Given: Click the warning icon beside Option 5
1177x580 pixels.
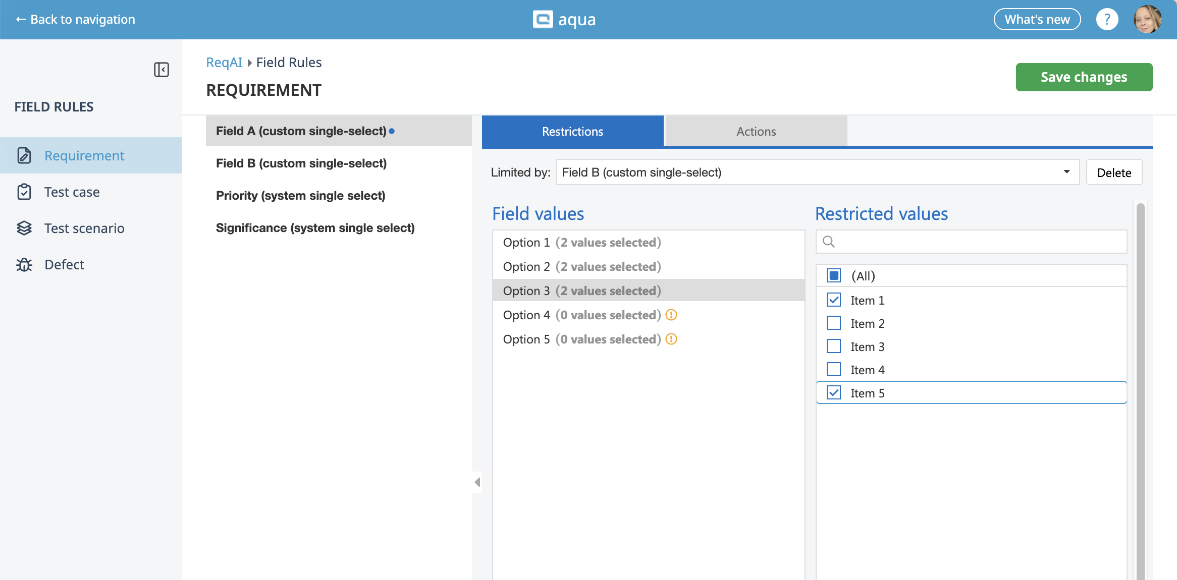Looking at the screenshot, I should [671, 339].
